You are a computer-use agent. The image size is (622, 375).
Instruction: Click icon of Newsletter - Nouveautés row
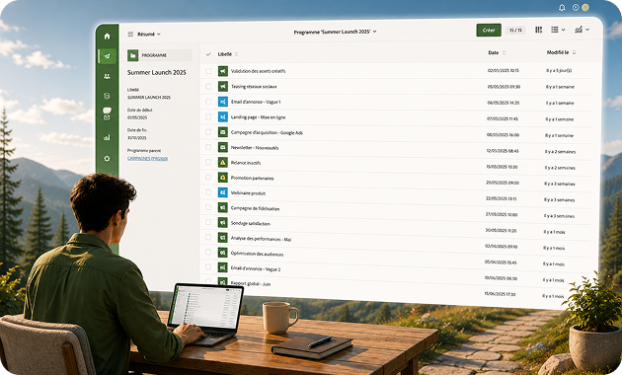[x=223, y=147]
